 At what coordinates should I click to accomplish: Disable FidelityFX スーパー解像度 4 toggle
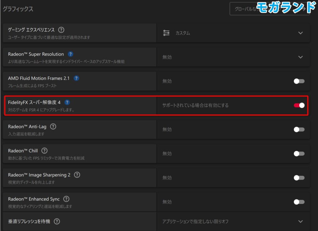[299, 105]
